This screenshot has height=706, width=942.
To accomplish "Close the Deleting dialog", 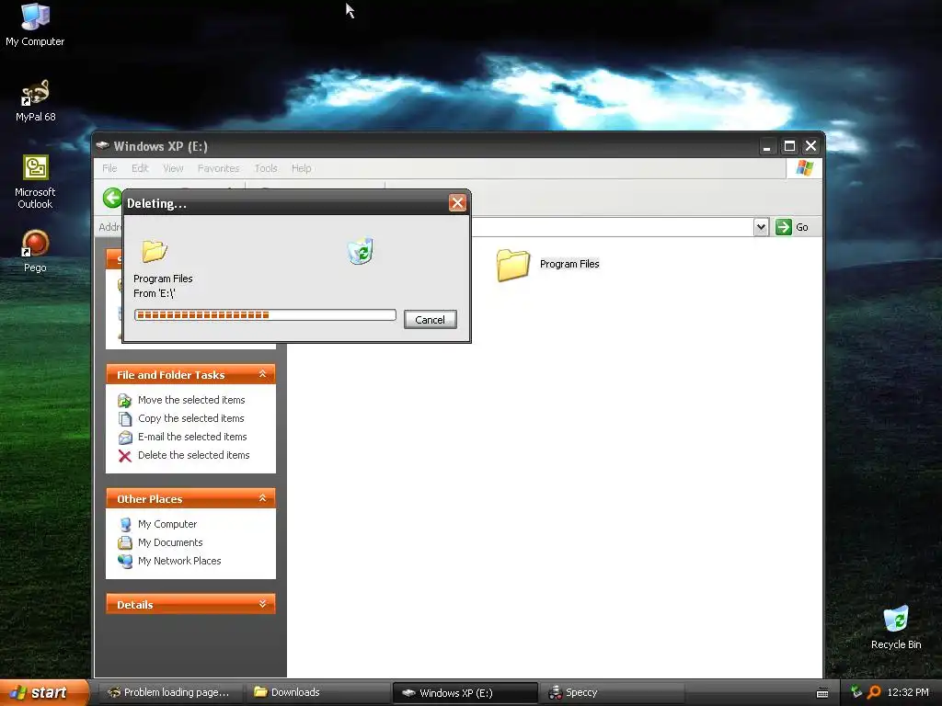I will coord(457,203).
